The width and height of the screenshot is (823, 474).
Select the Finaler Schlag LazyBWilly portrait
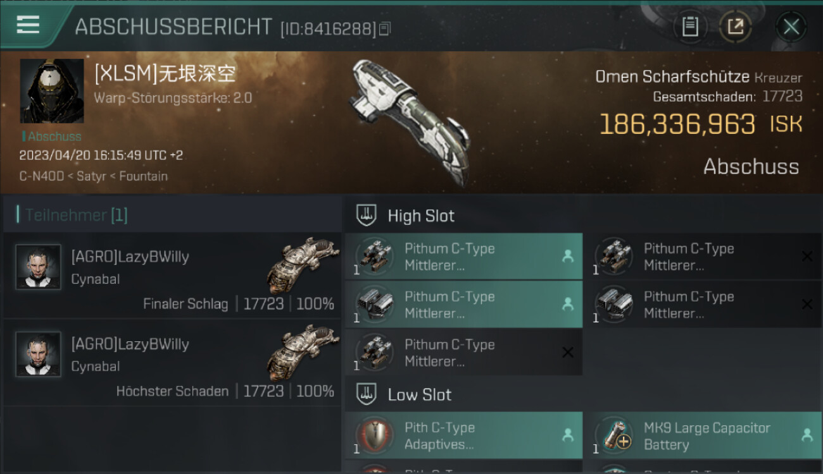pos(38,267)
